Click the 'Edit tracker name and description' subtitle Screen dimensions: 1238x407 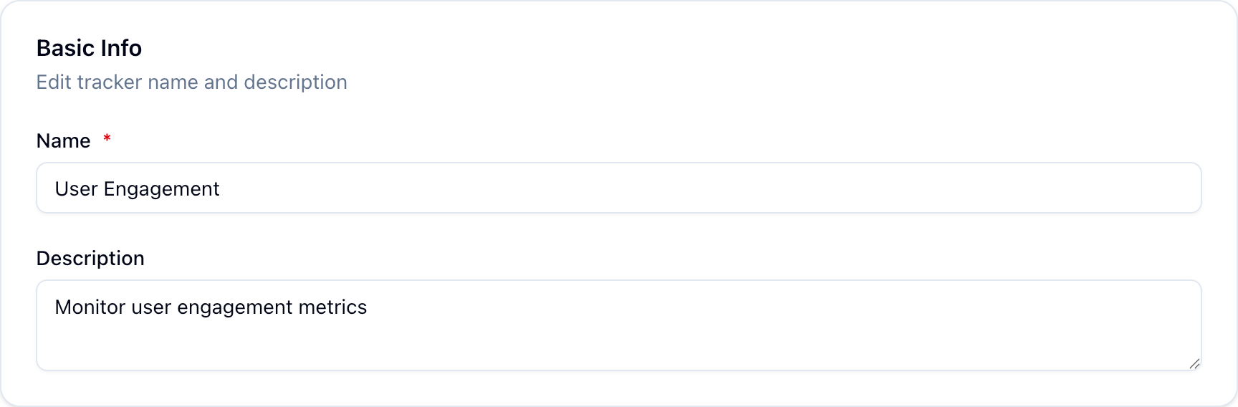[191, 82]
